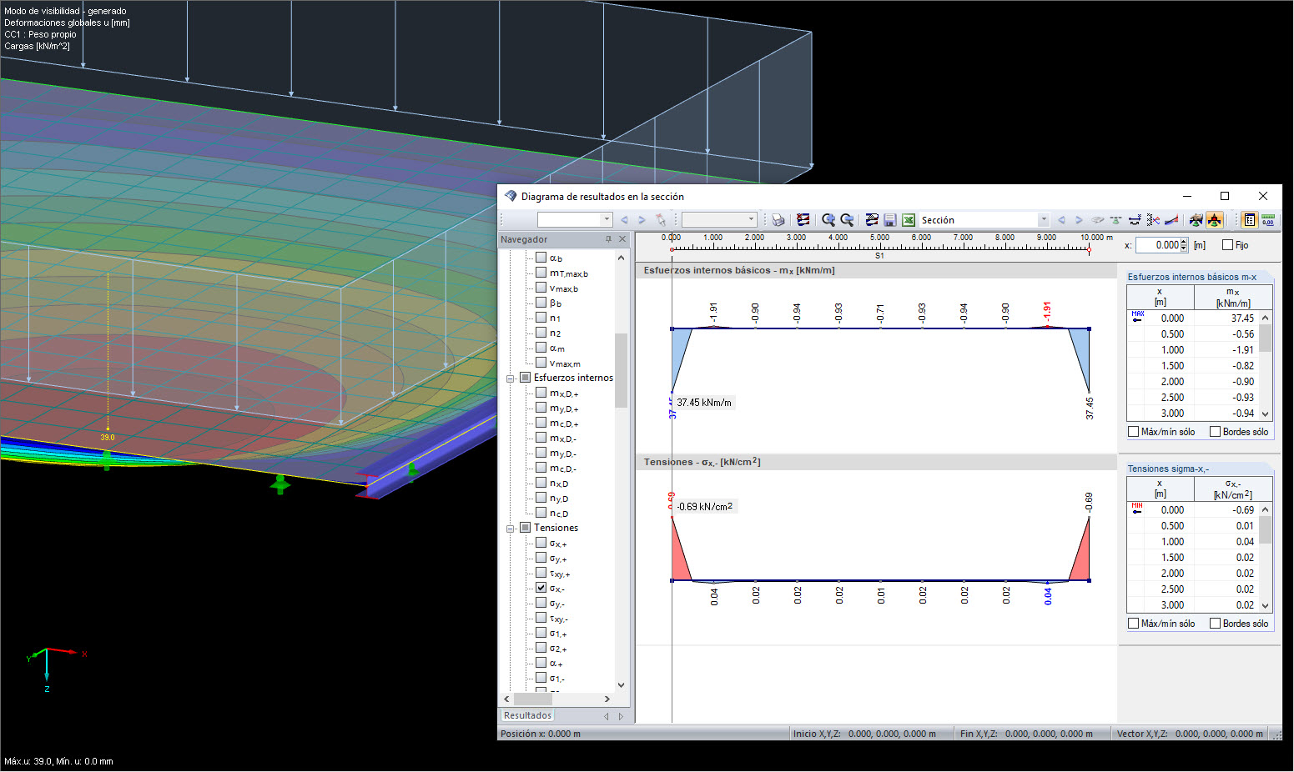The height and width of the screenshot is (772, 1294).
Task: Check Máx/mín sólo under sigma-x table
Action: point(1133,624)
